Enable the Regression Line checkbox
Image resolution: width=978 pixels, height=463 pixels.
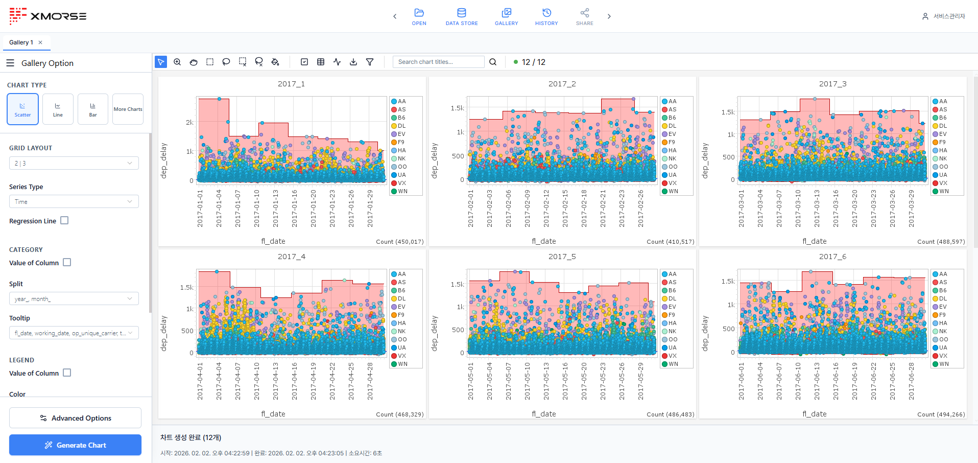64,220
